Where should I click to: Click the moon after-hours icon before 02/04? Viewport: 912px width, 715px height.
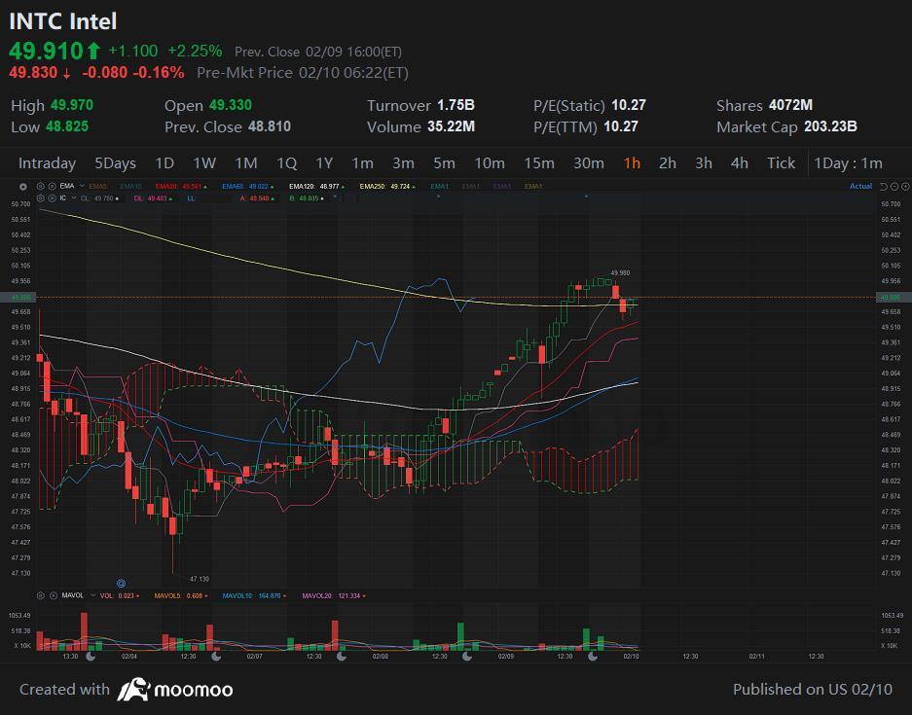point(91,657)
